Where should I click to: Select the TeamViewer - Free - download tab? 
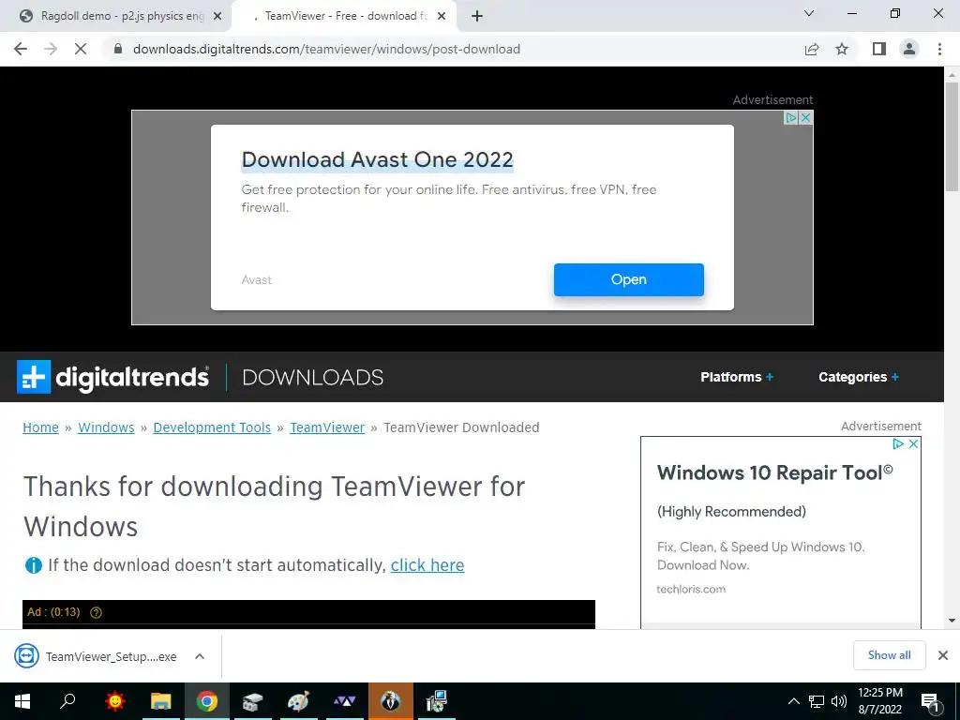point(343,17)
